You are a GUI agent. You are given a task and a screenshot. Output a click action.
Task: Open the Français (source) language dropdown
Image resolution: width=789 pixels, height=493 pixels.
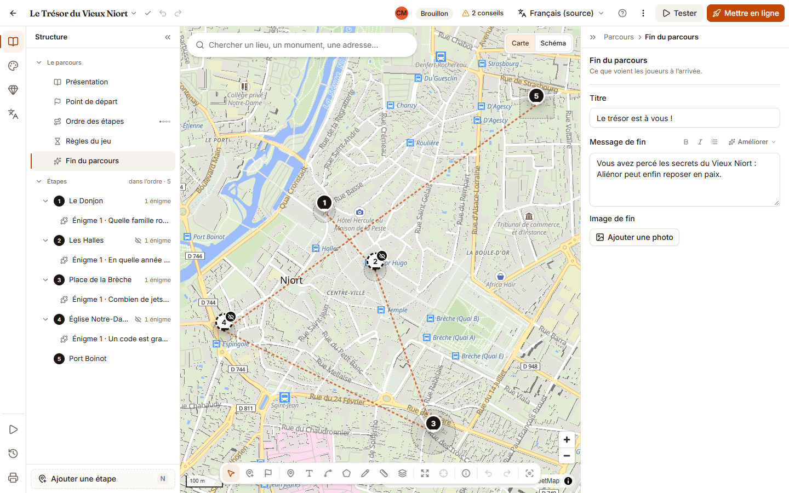pos(561,13)
